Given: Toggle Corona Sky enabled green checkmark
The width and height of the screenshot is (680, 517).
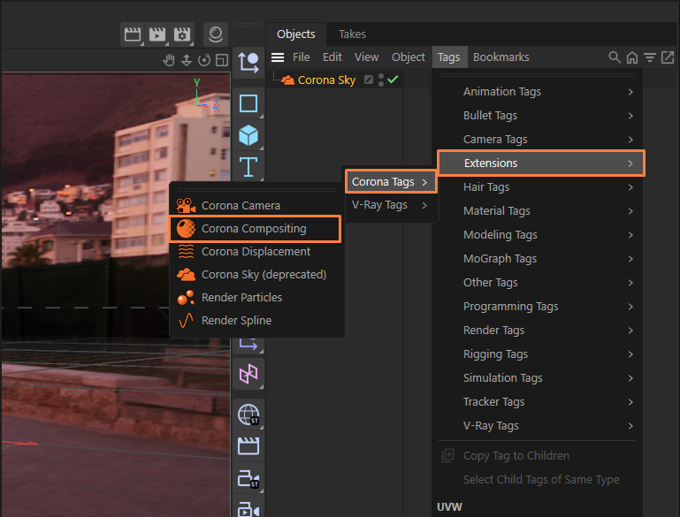Looking at the screenshot, I should click(x=393, y=80).
